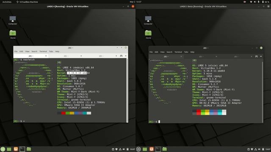This screenshot has width=271, height=152.
Task: Click new tab icon in LMDE 4 terminal
Action: 121,56
